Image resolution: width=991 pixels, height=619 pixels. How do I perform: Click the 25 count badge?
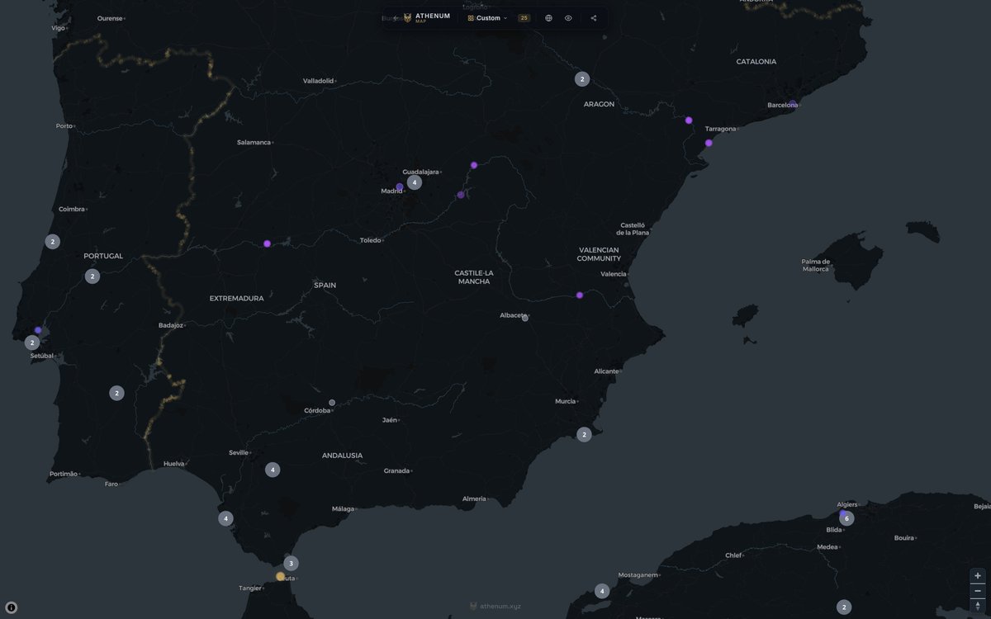pyautogui.click(x=524, y=17)
